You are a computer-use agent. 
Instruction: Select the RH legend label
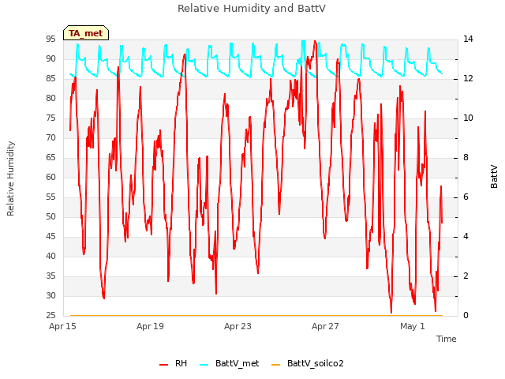tap(181, 363)
